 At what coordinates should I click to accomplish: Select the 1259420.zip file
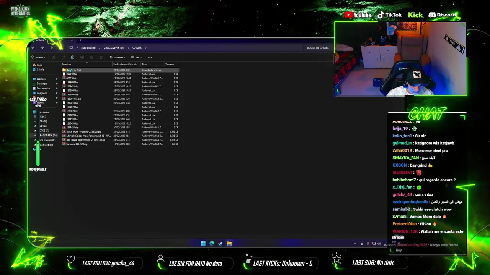(120, 86)
